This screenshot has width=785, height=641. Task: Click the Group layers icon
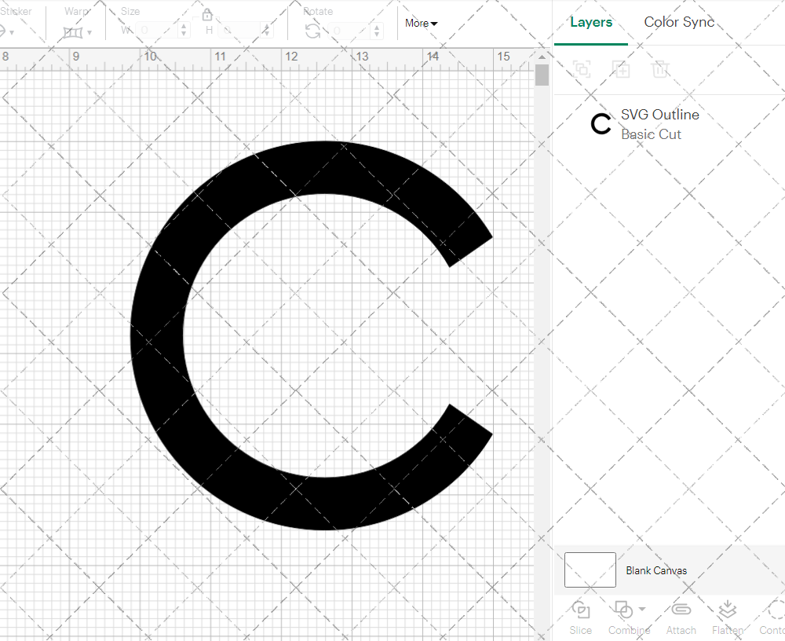click(582, 69)
